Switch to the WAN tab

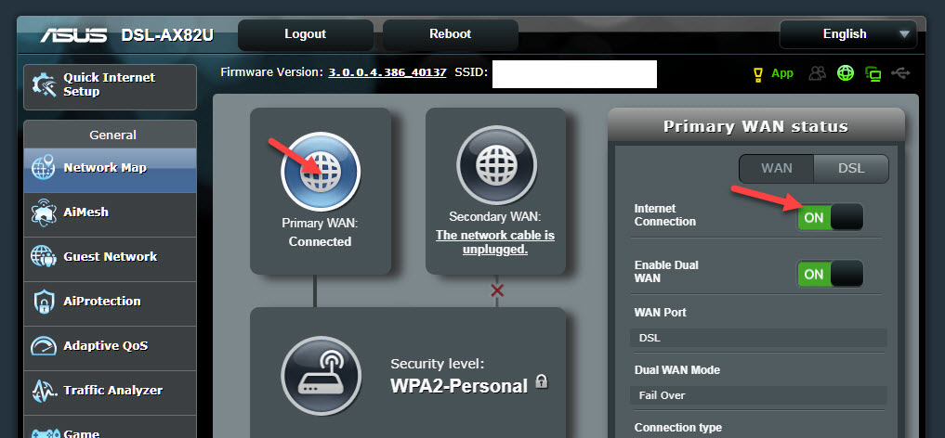pos(776,169)
